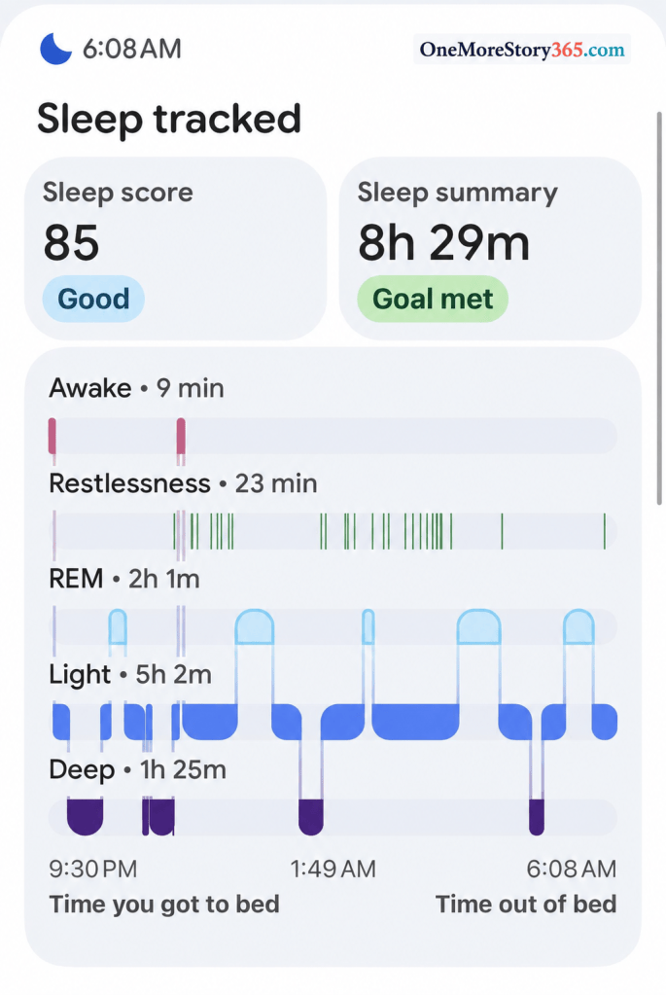This screenshot has height=995, width=666.
Task: Select the widest REM block near 1:49 AM
Action: 255,627
